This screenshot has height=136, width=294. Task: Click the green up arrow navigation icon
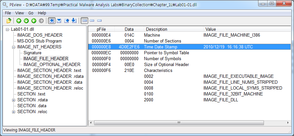point(19,21)
